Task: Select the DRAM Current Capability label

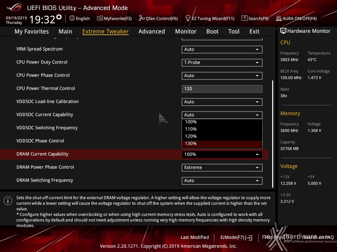Action: point(42,154)
